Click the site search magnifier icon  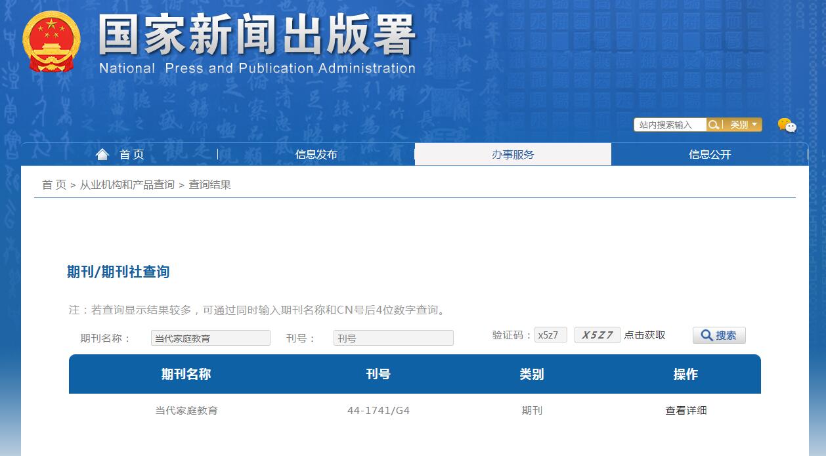coord(714,124)
